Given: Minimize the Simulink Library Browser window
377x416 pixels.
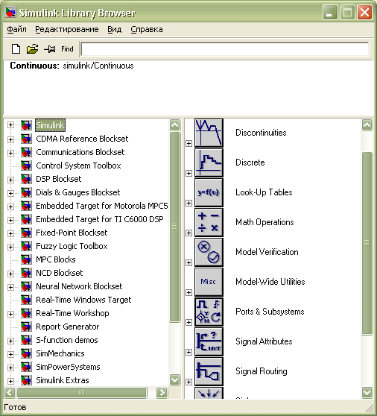Looking at the screenshot, I should (x=330, y=12).
